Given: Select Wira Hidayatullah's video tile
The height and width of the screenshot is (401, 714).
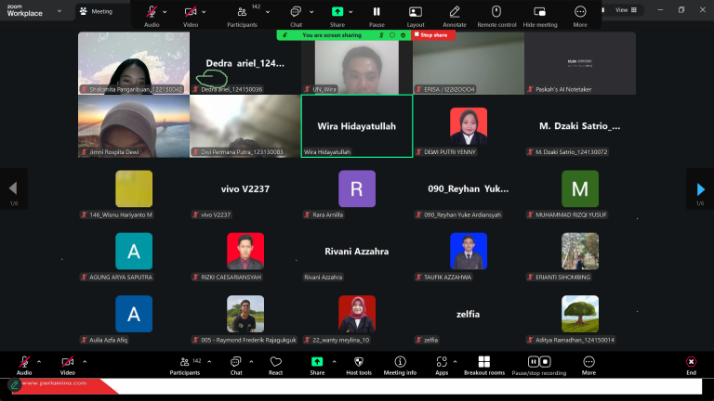Looking at the screenshot, I should coord(357,126).
